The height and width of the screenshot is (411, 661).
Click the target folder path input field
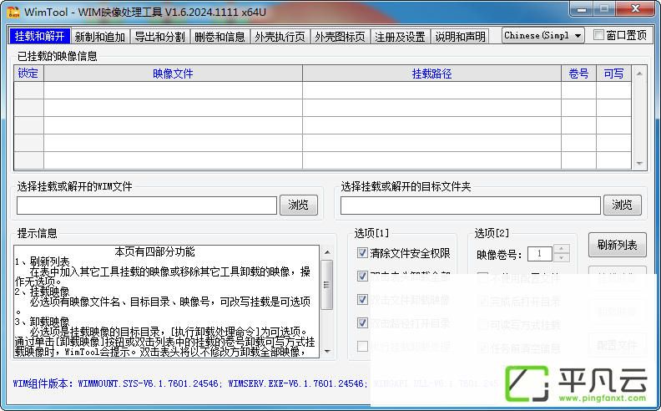click(471, 205)
